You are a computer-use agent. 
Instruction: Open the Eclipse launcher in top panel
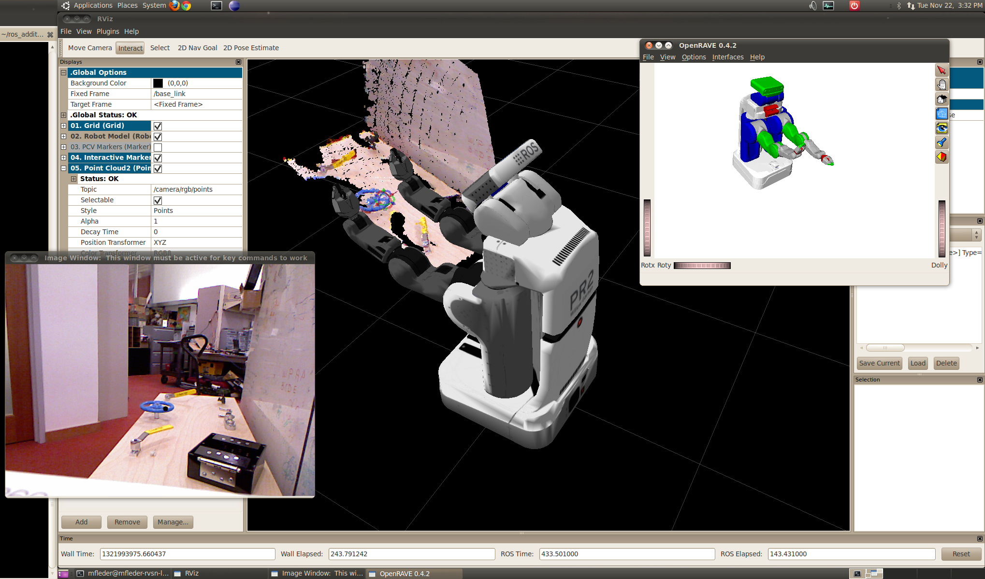[x=234, y=6]
